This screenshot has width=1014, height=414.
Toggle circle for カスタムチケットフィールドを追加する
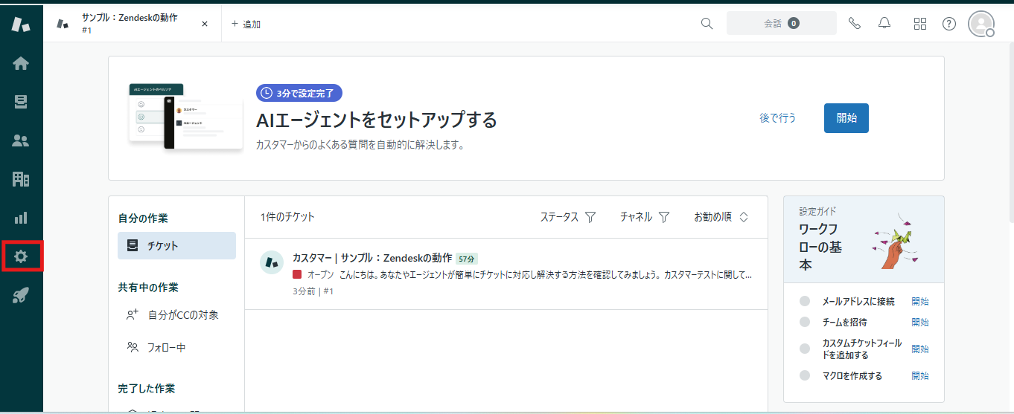click(x=805, y=349)
